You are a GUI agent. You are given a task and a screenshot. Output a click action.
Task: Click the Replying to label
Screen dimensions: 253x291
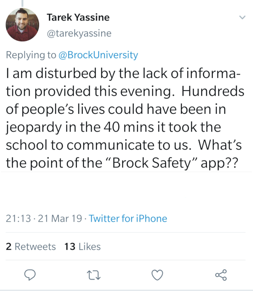click(x=31, y=55)
